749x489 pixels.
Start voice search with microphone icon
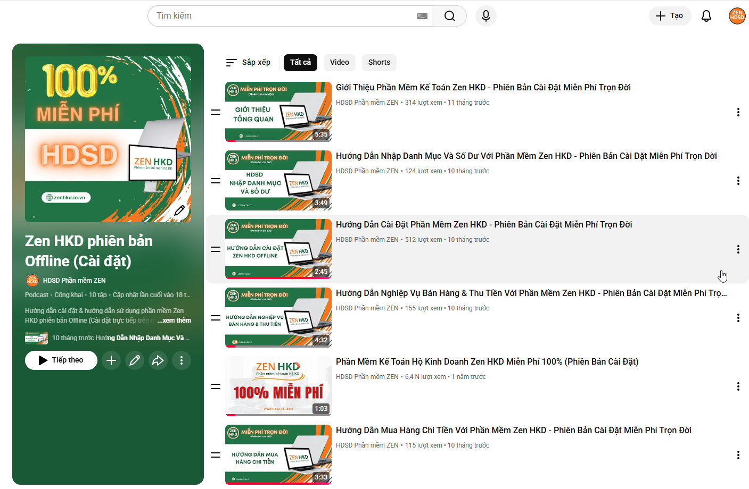point(486,16)
